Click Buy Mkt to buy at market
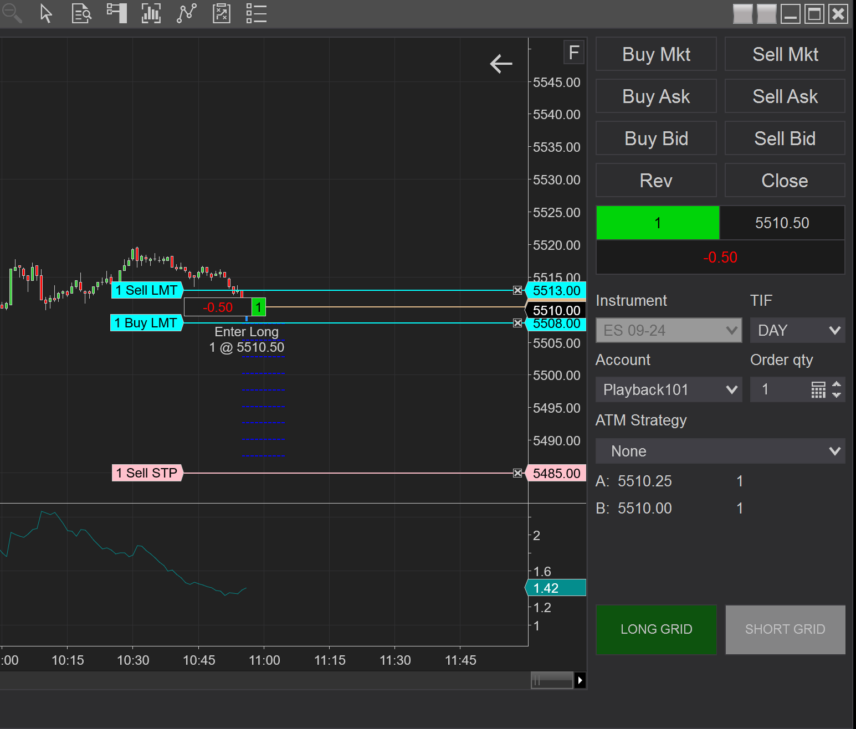856x729 pixels. 656,54
